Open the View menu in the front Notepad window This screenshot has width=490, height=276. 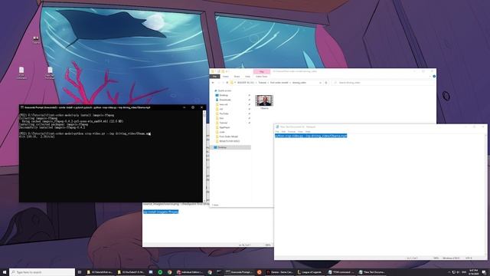pyautogui.click(x=300, y=131)
